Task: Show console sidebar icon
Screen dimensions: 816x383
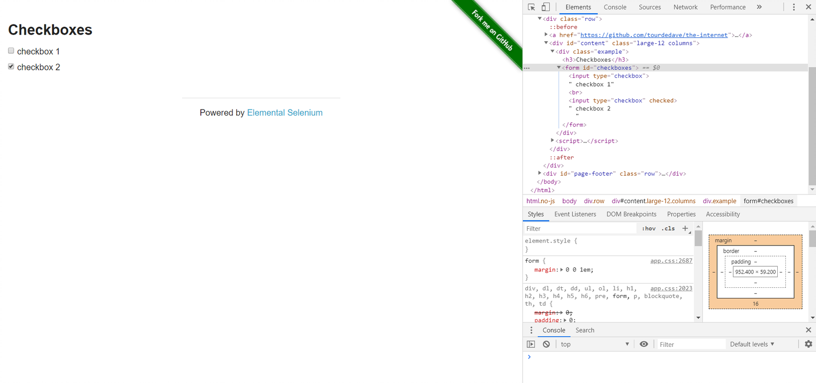Action: [531, 344]
